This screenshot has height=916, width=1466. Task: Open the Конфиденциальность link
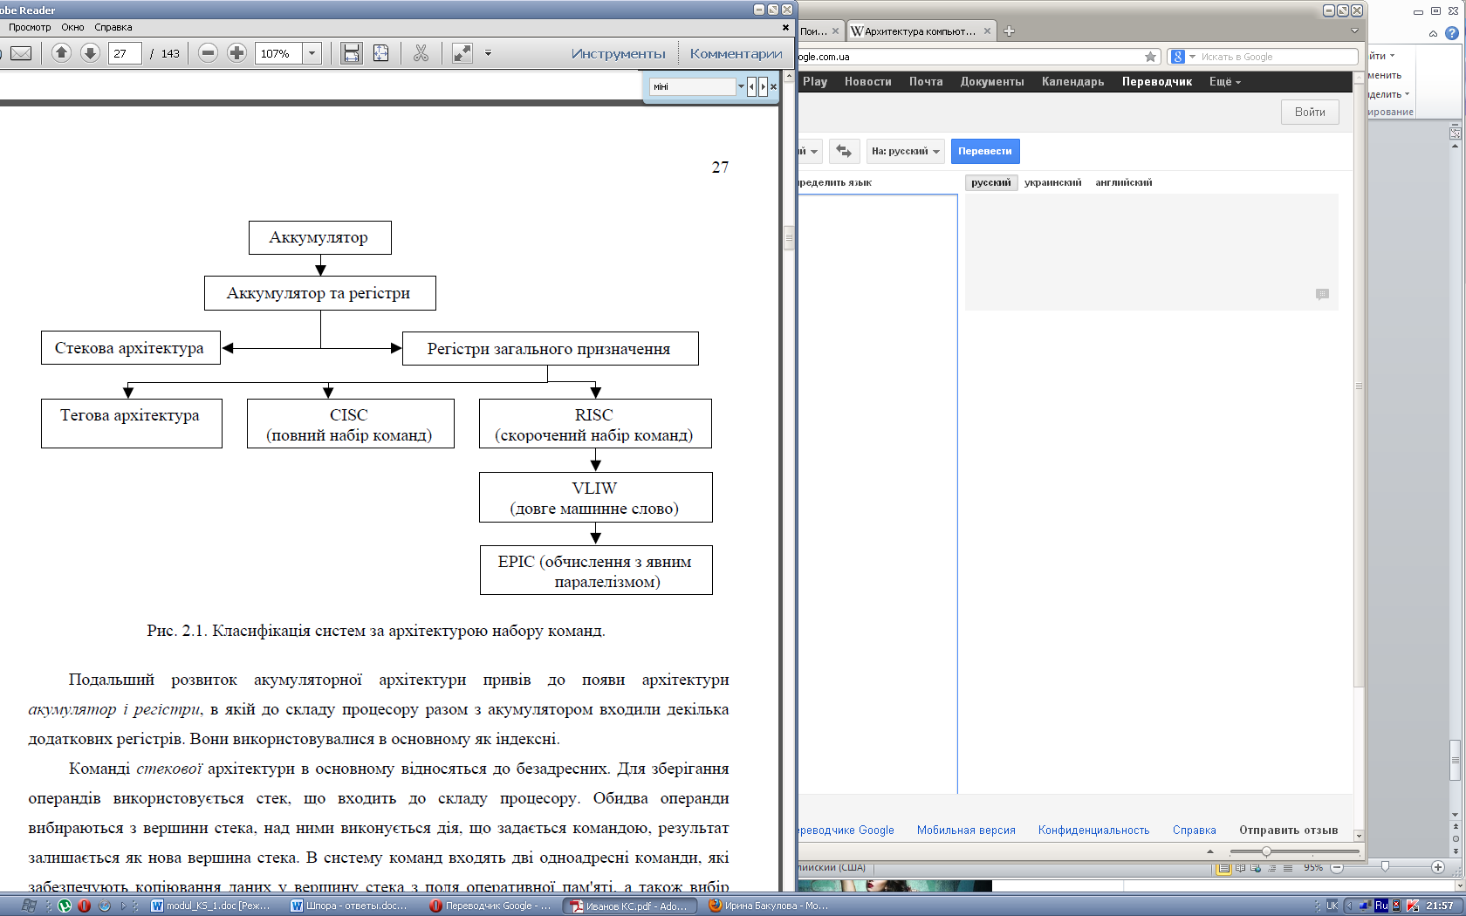tap(1093, 830)
